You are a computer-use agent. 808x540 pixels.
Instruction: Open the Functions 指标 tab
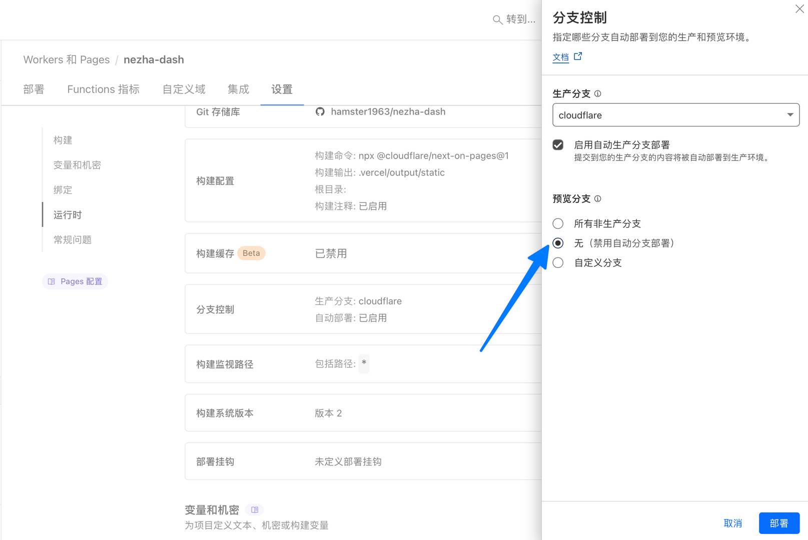(103, 89)
